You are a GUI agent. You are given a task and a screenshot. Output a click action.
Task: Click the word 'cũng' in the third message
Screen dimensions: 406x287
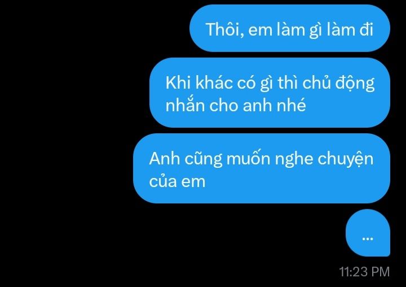point(203,159)
